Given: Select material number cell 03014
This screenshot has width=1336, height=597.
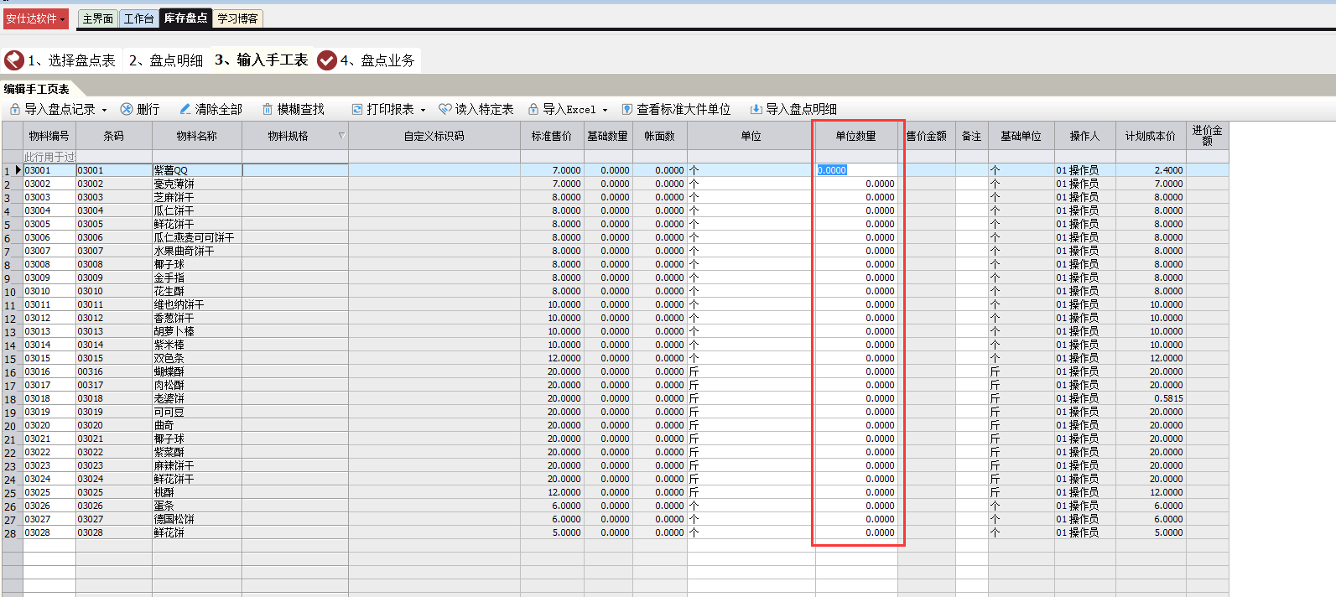Looking at the screenshot, I should [49, 345].
